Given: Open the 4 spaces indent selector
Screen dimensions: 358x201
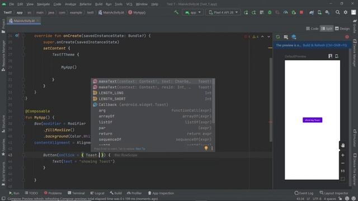Looking at the screenshot, I should (x=329, y=199).
